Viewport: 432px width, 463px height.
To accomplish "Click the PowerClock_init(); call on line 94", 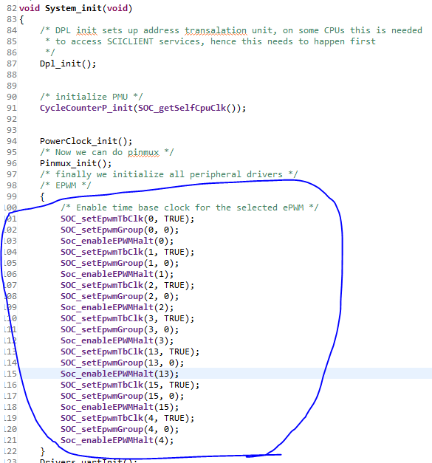I will (x=86, y=141).
